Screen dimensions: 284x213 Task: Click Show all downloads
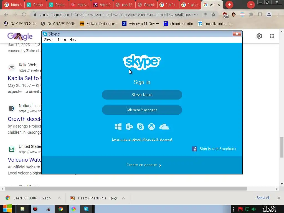point(263,198)
